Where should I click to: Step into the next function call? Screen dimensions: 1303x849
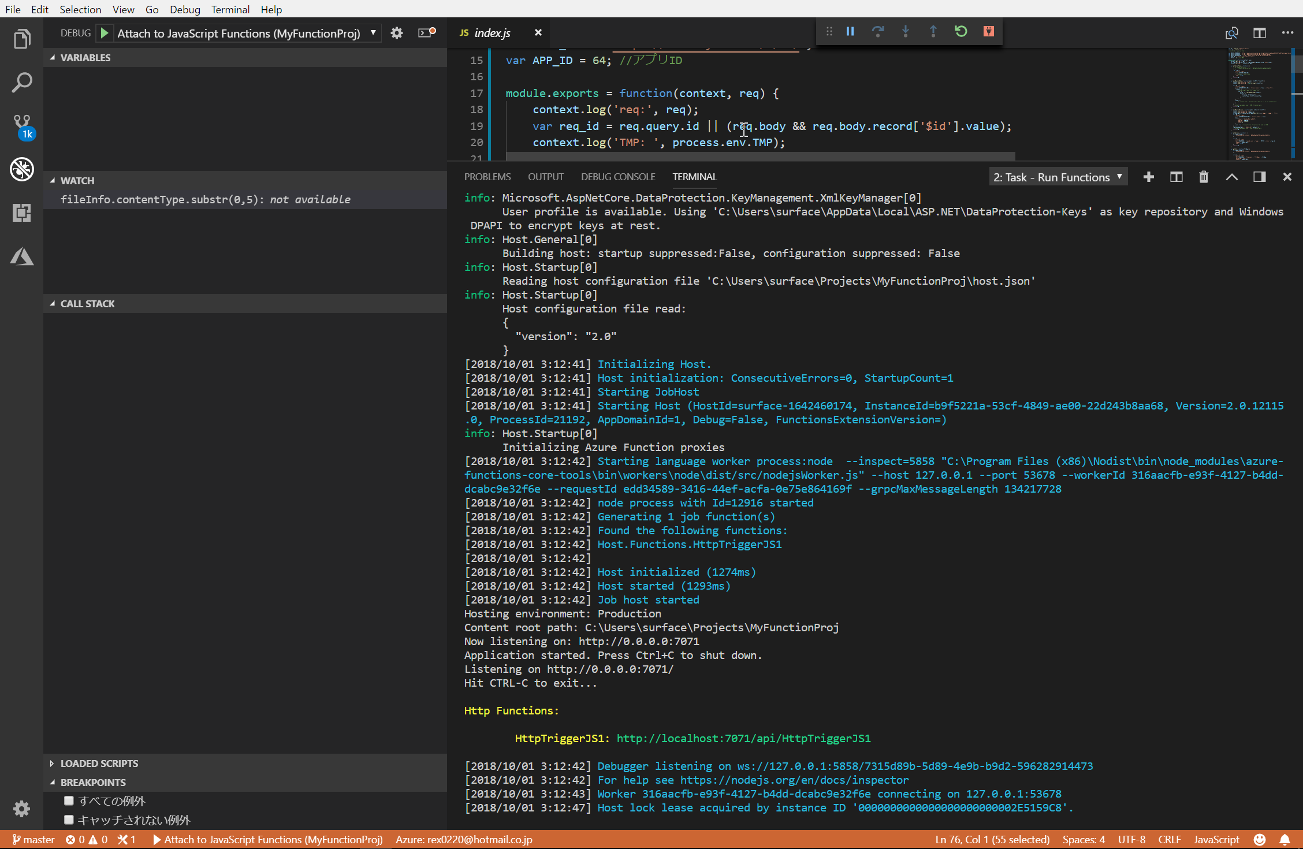pos(905,32)
